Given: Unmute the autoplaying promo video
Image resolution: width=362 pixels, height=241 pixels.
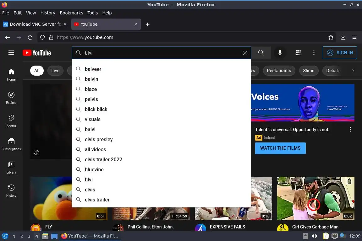Looking at the screenshot, I should pyautogui.click(x=36, y=153).
